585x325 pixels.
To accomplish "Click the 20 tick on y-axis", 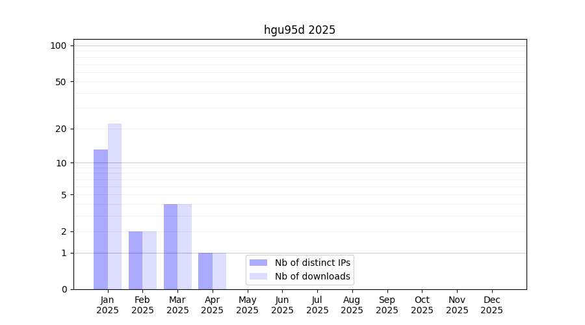I will [61, 129].
